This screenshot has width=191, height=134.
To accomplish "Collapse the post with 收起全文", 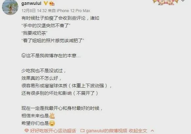I will click(138, 131).
